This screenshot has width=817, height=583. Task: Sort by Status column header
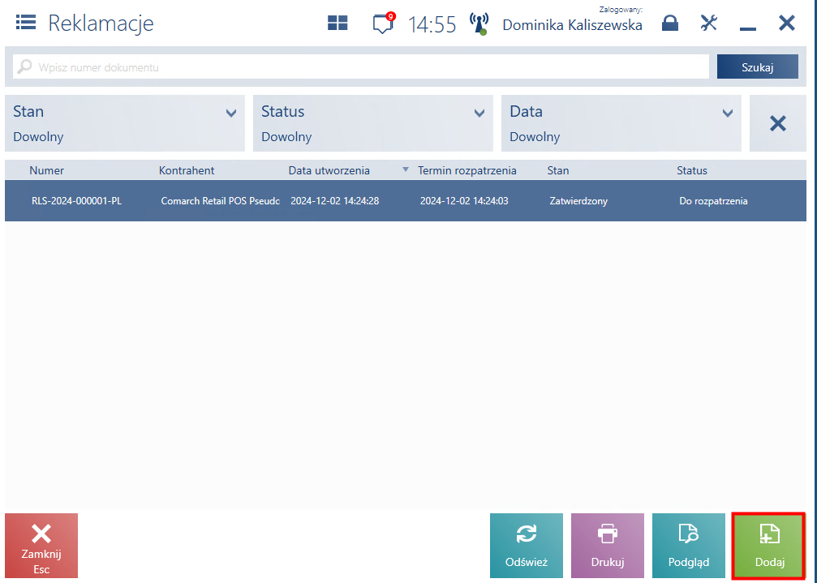(x=692, y=170)
